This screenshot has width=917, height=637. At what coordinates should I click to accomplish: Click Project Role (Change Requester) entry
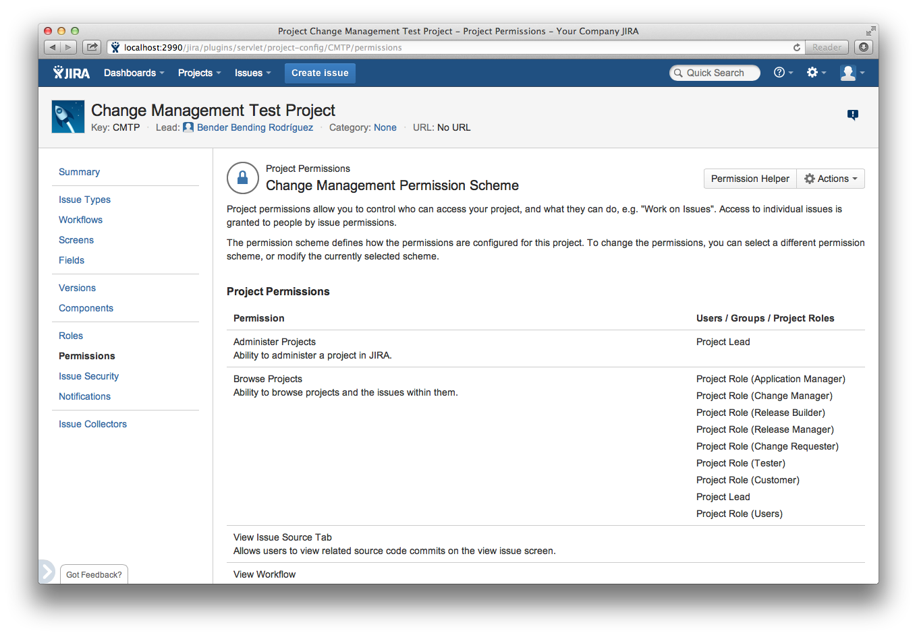(767, 446)
